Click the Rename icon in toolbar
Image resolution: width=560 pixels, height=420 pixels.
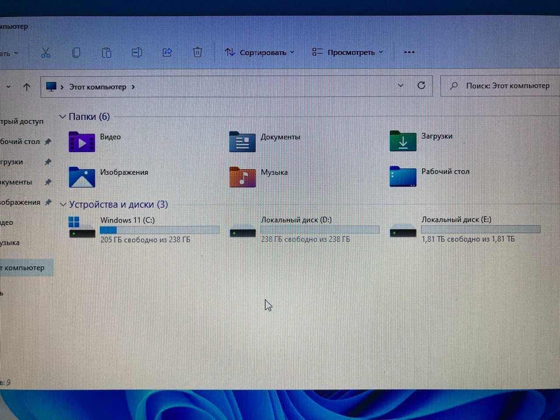(x=137, y=52)
